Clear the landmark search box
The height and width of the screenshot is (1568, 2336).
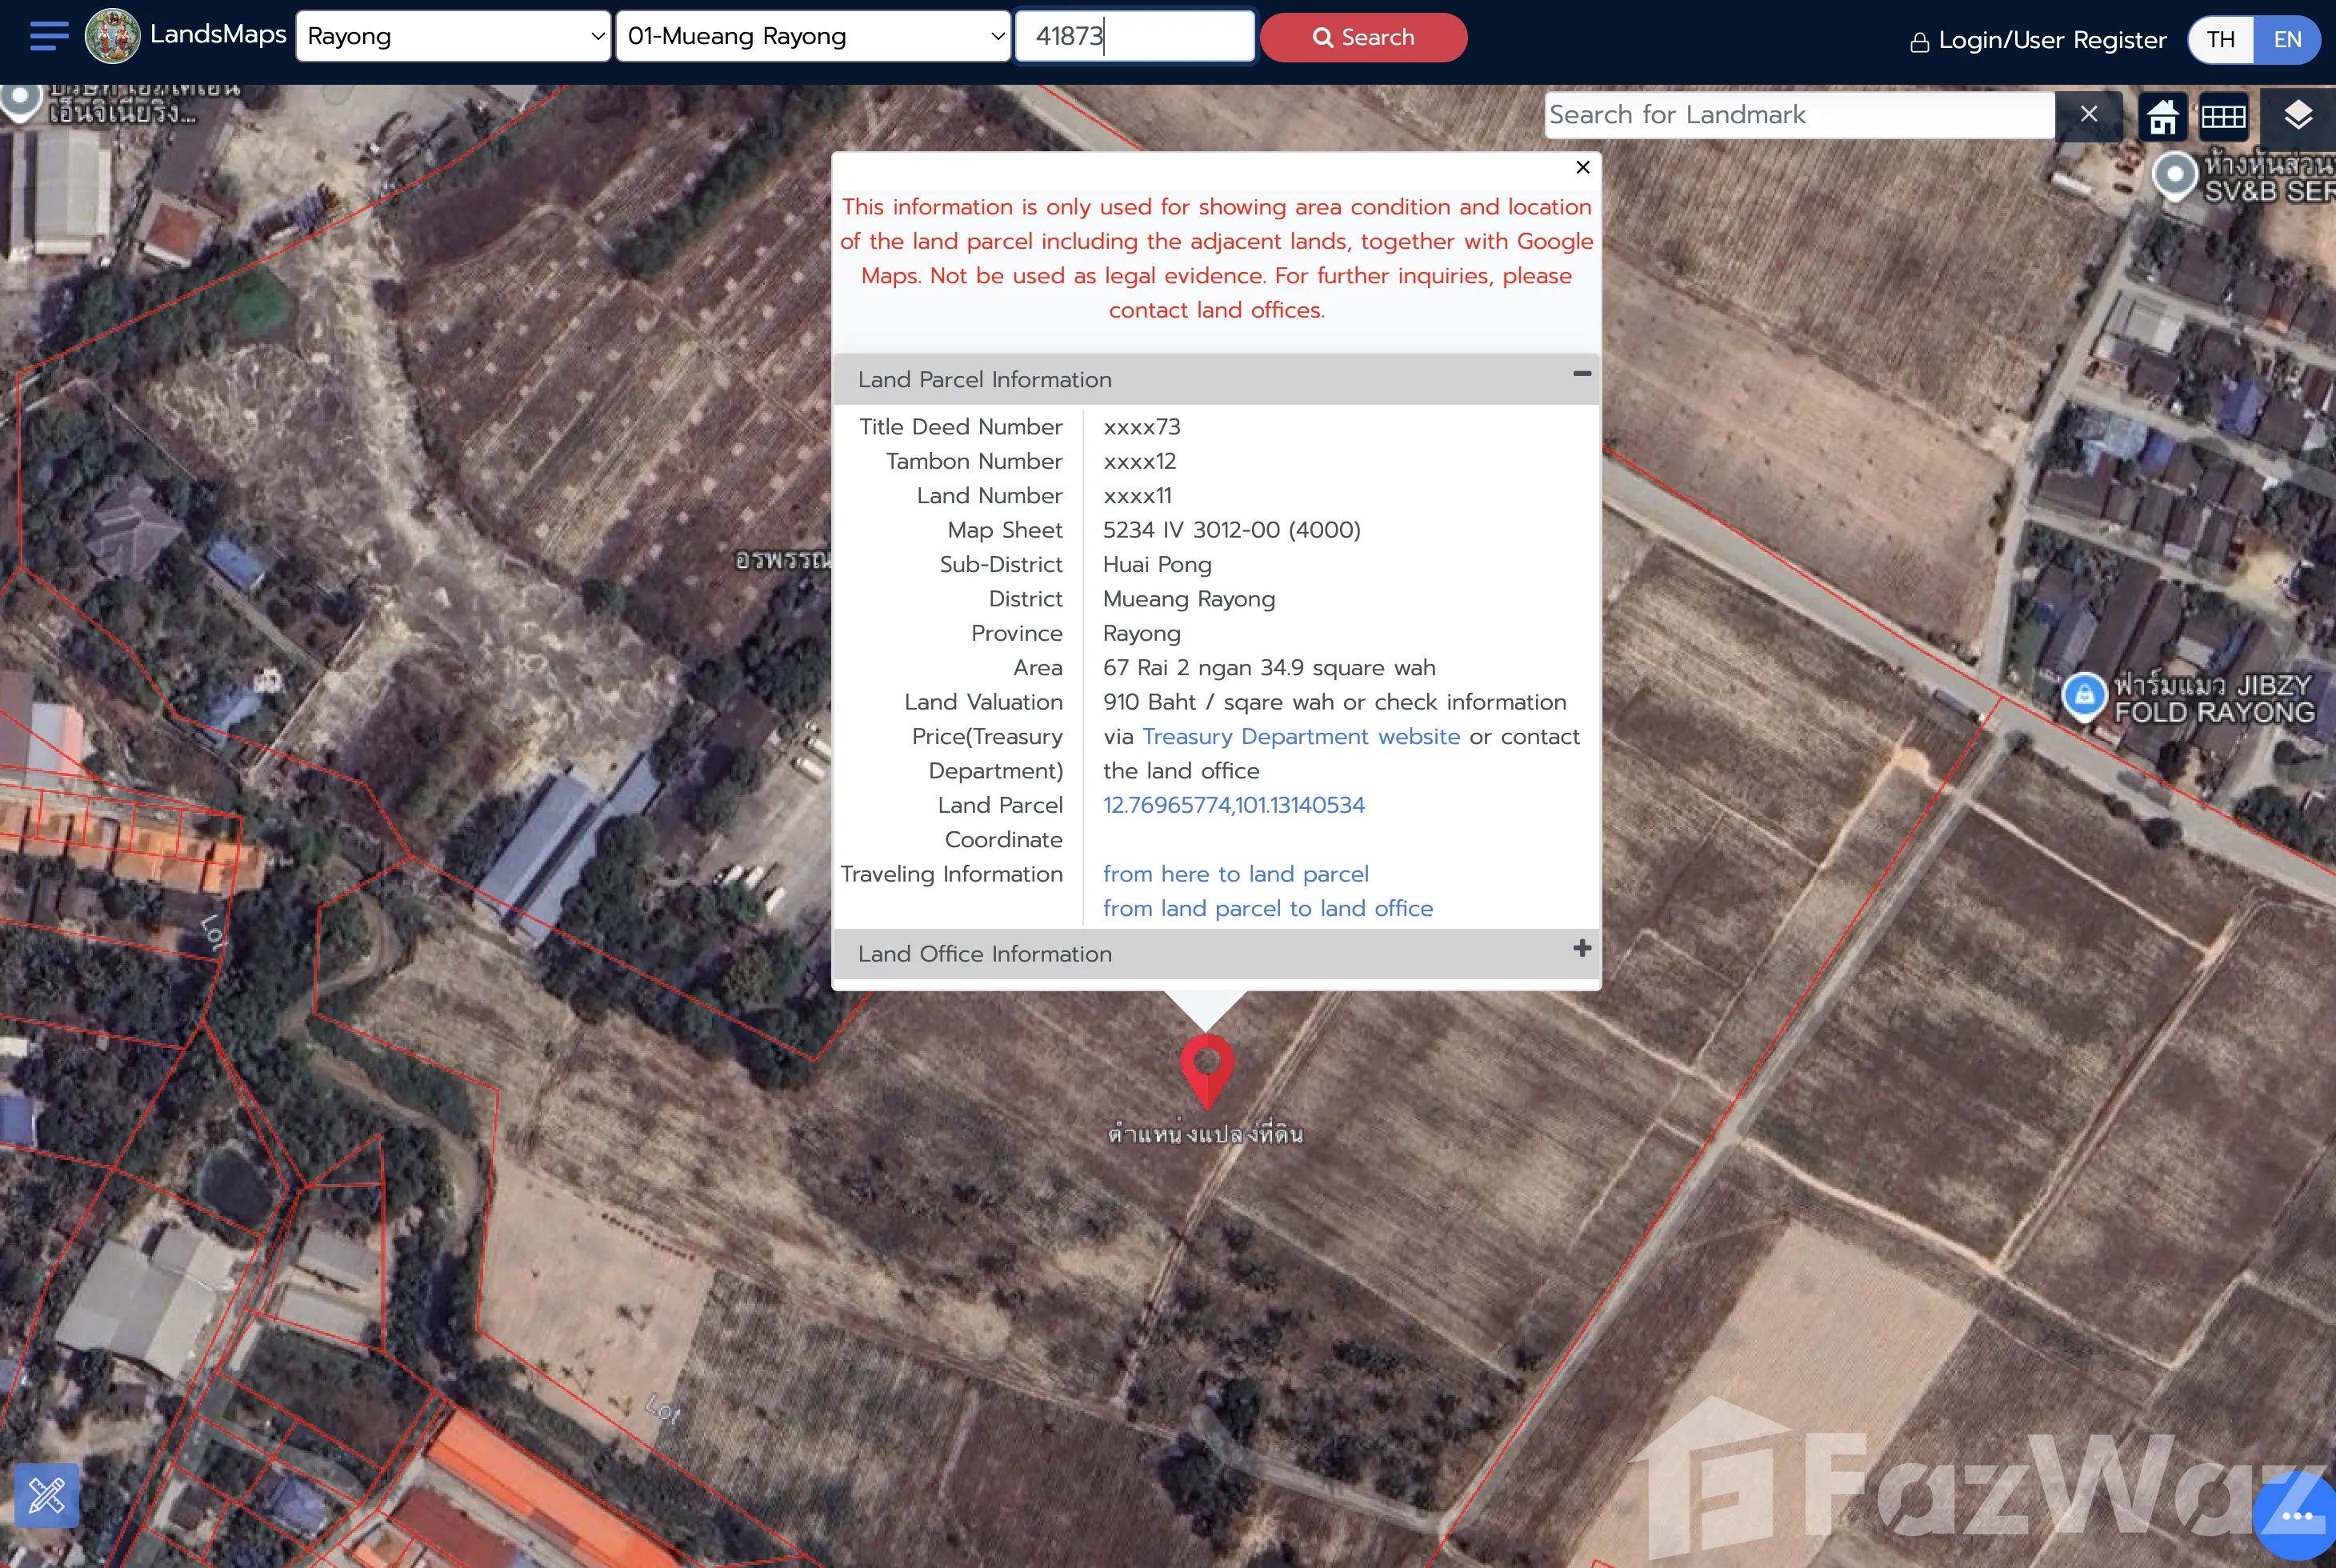tap(2088, 115)
